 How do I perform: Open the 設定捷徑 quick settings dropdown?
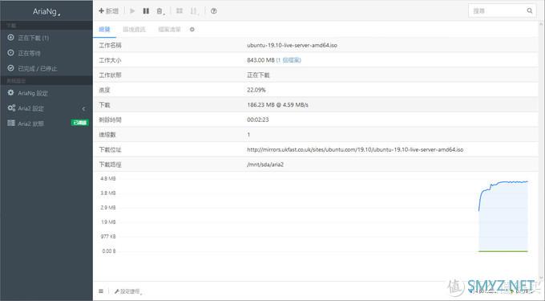click(128, 291)
